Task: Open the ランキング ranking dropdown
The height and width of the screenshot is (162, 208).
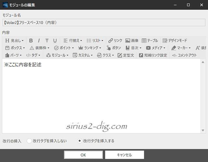Action: [90, 48]
